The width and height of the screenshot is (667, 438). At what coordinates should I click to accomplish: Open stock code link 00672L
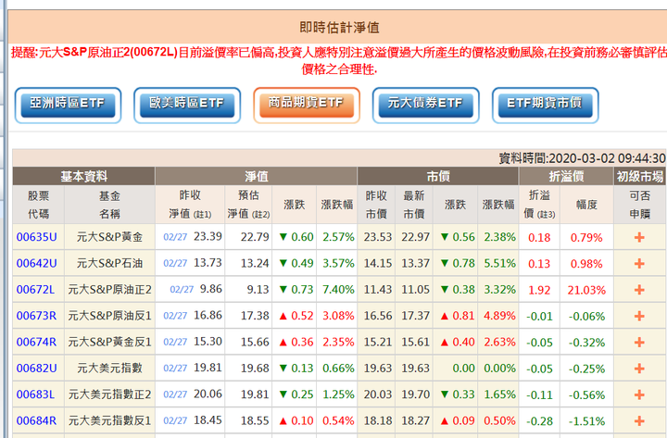pos(35,290)
